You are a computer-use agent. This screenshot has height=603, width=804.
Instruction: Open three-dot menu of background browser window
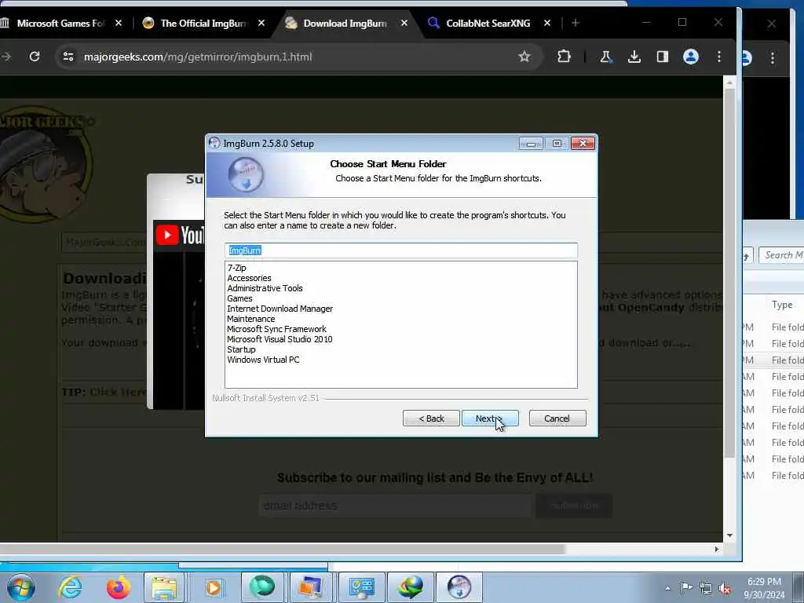(773, 58)
